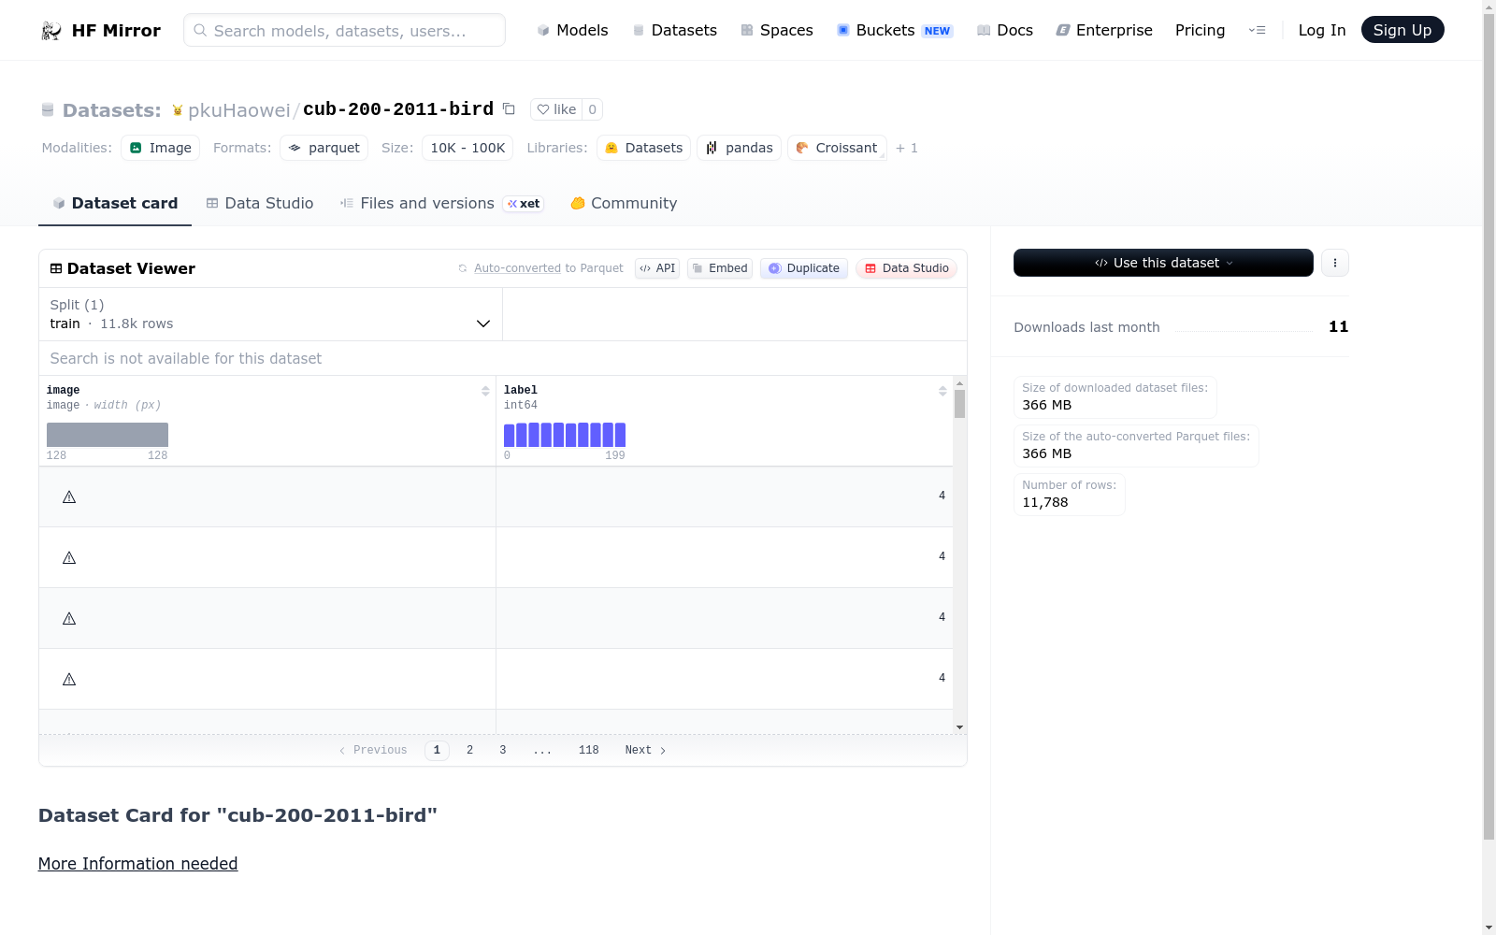Viewport: 1496px width, 935px height.
Task: Open Data Studio from the viewer header button
Action: [x=906, y=268]
